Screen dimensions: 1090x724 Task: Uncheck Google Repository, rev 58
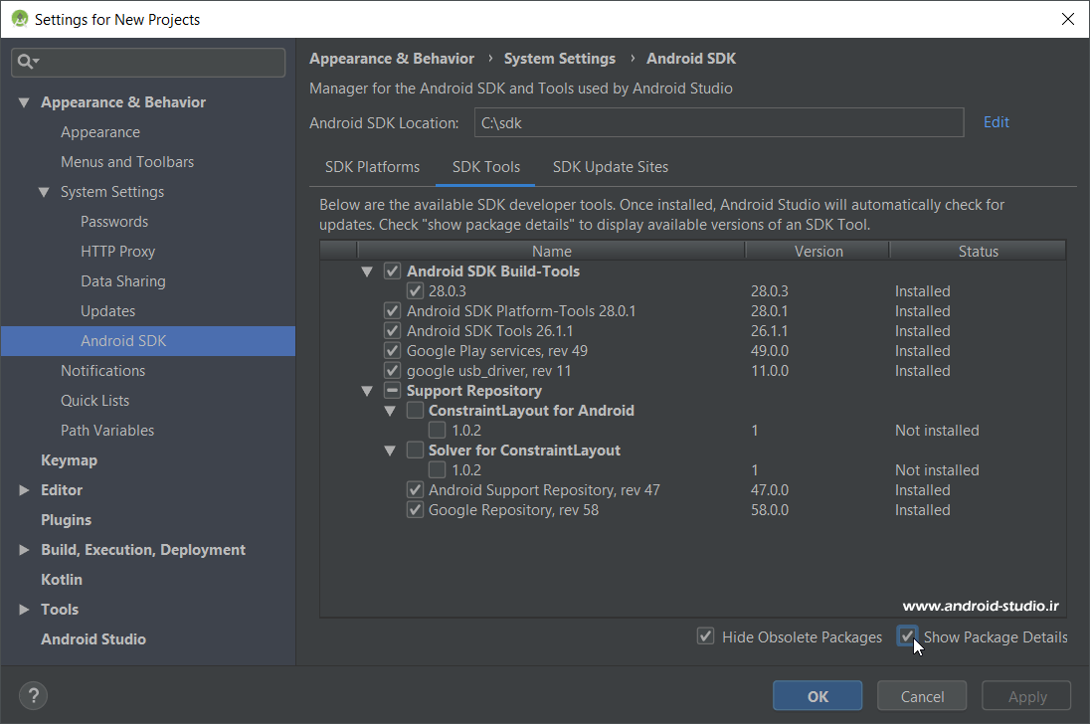(415, 510)
